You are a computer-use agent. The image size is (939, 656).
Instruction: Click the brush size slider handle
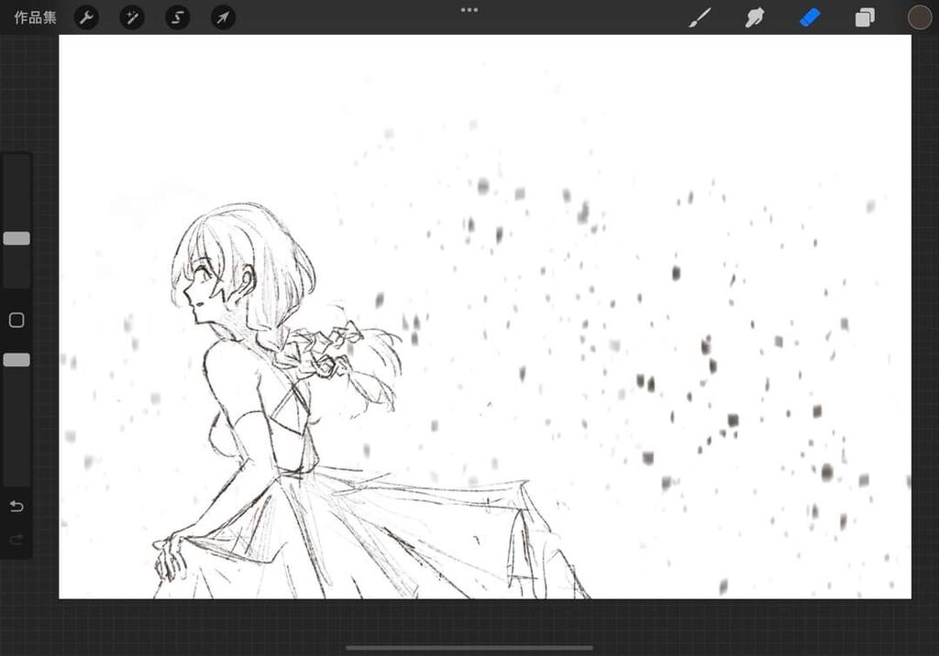tap(17, 238)
